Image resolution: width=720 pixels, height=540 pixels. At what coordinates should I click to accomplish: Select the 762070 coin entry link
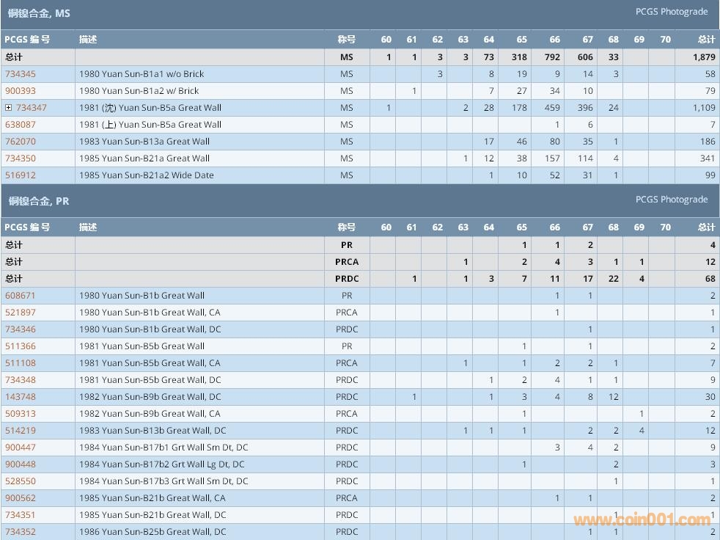pos(21,142)
